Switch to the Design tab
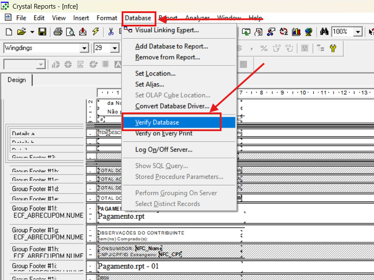 tap(17, 80)
